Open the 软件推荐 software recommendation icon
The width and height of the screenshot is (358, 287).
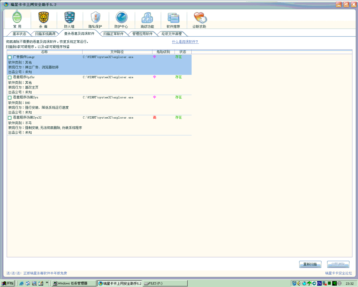click(173, 19)
